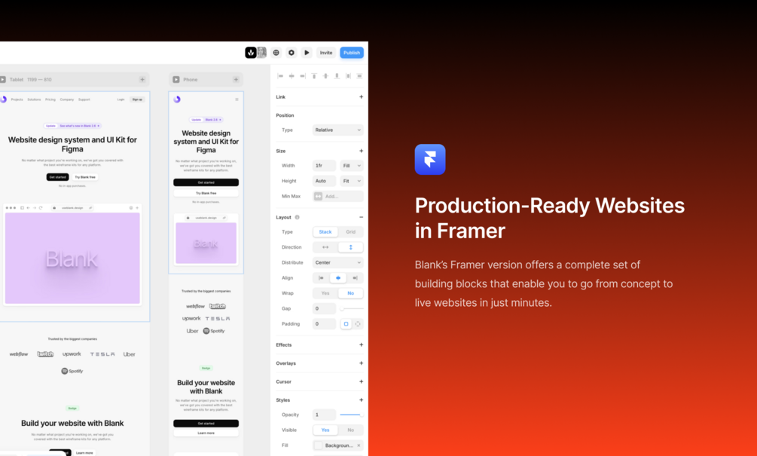This screenshot has height=456, width=757.
Task: Add an Effect with its plus
Action: click(x=361, y=345)
